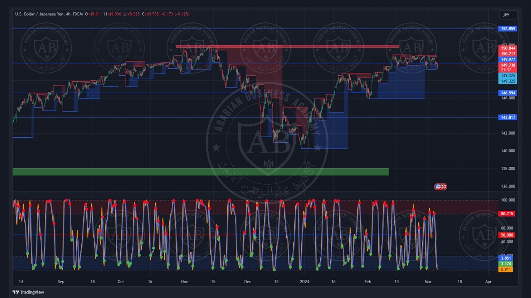Select the 149.977 blue price label
531x298 pixels.
pyautogui.click(x=508, y=60)
